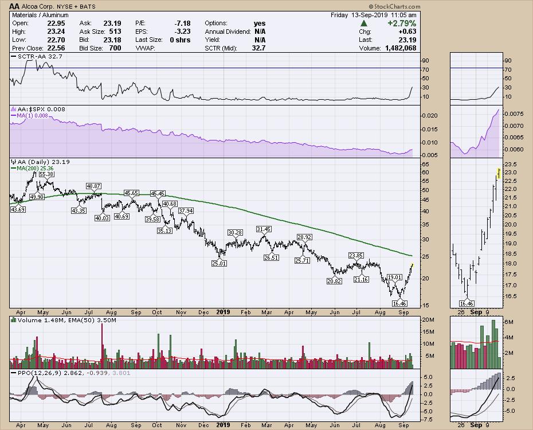Click the 45.45 price high label
This screenshot has height=430, width=533.
point(158,193)
